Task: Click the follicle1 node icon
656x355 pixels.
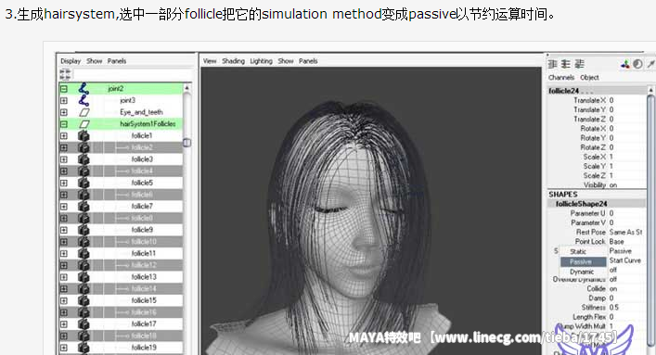Action: coord(84,135)
